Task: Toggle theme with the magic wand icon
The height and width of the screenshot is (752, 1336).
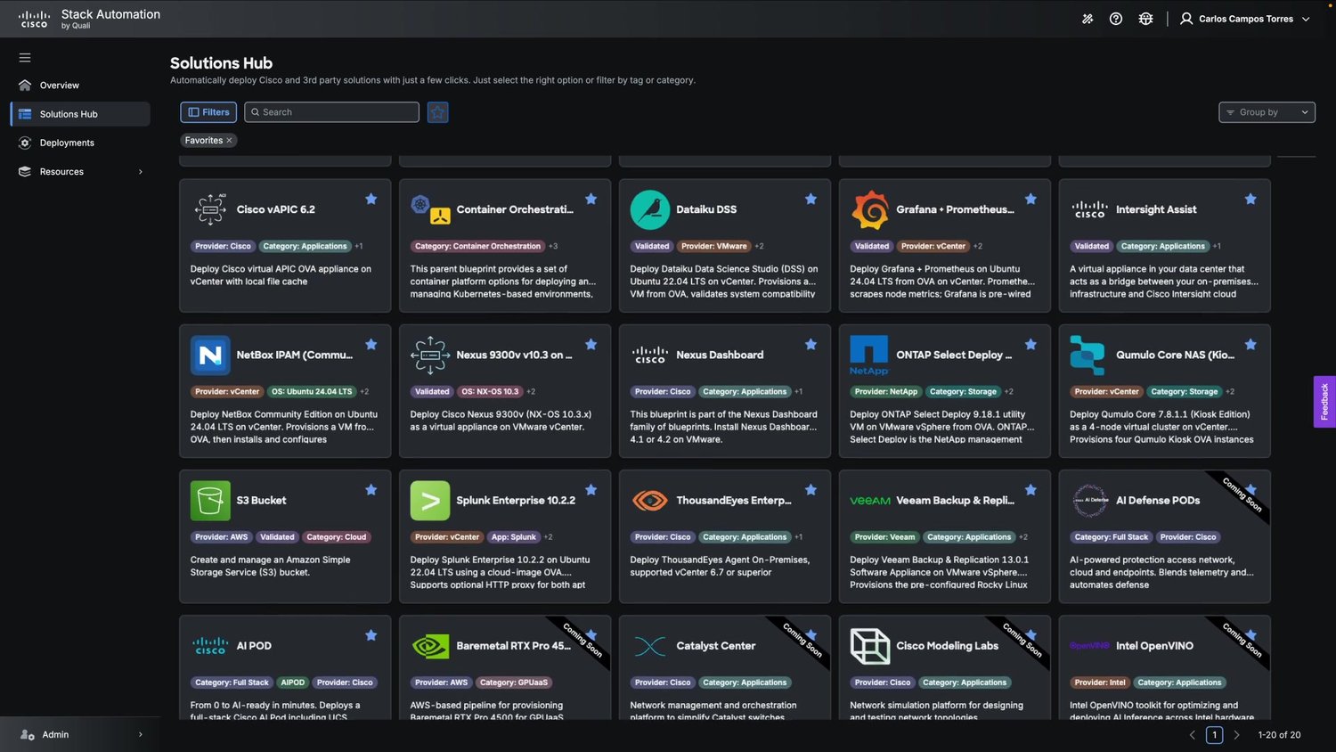Action: 1088,19
